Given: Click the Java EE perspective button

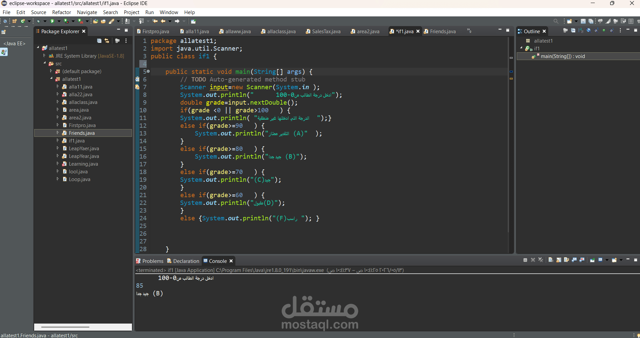Looking at the screenshot, I should (x=14, y=43).
